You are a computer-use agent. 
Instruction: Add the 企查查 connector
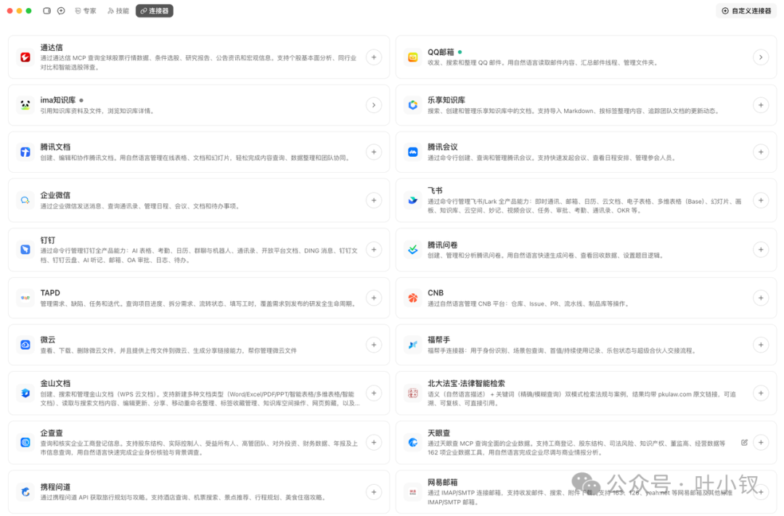coord(374,443)
